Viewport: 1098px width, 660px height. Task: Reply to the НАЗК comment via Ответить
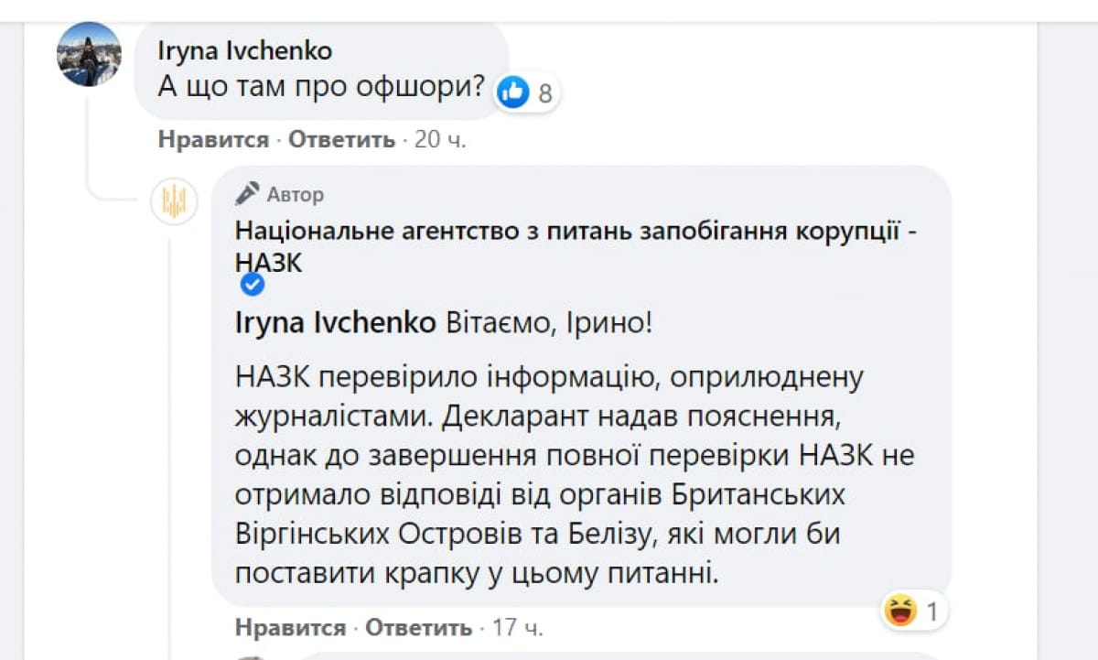[x=419, y=628]
